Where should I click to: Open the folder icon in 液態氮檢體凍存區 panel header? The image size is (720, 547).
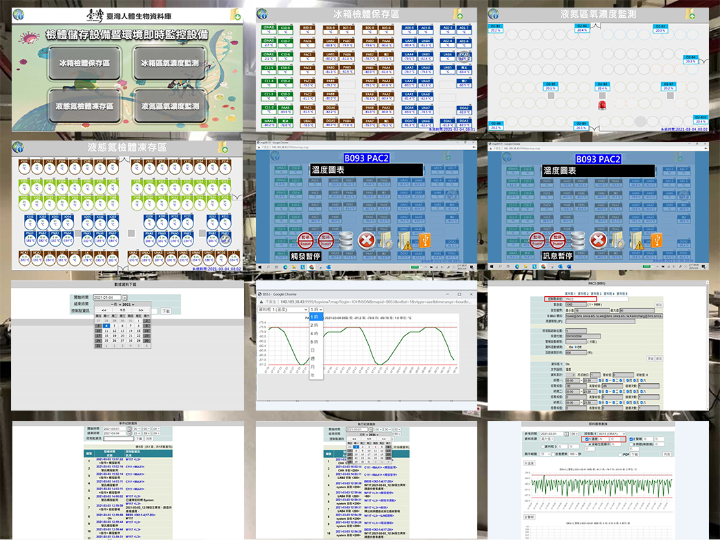pyautogui.click(x=223, y=147)
